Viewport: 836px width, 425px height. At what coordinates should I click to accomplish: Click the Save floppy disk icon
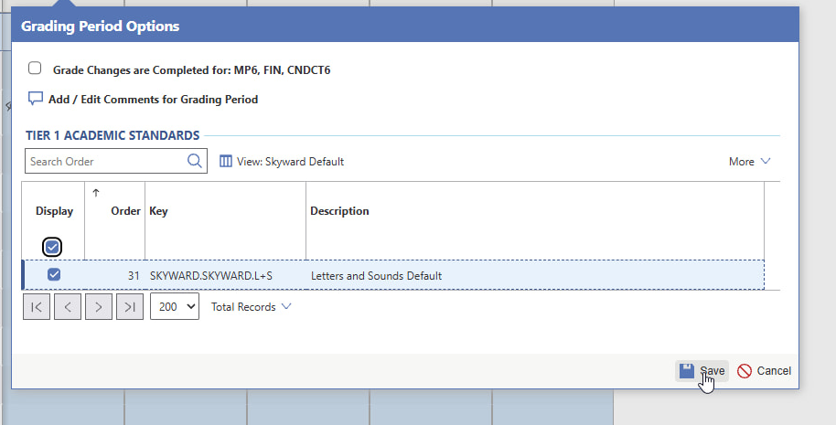[x=687, y=371]
